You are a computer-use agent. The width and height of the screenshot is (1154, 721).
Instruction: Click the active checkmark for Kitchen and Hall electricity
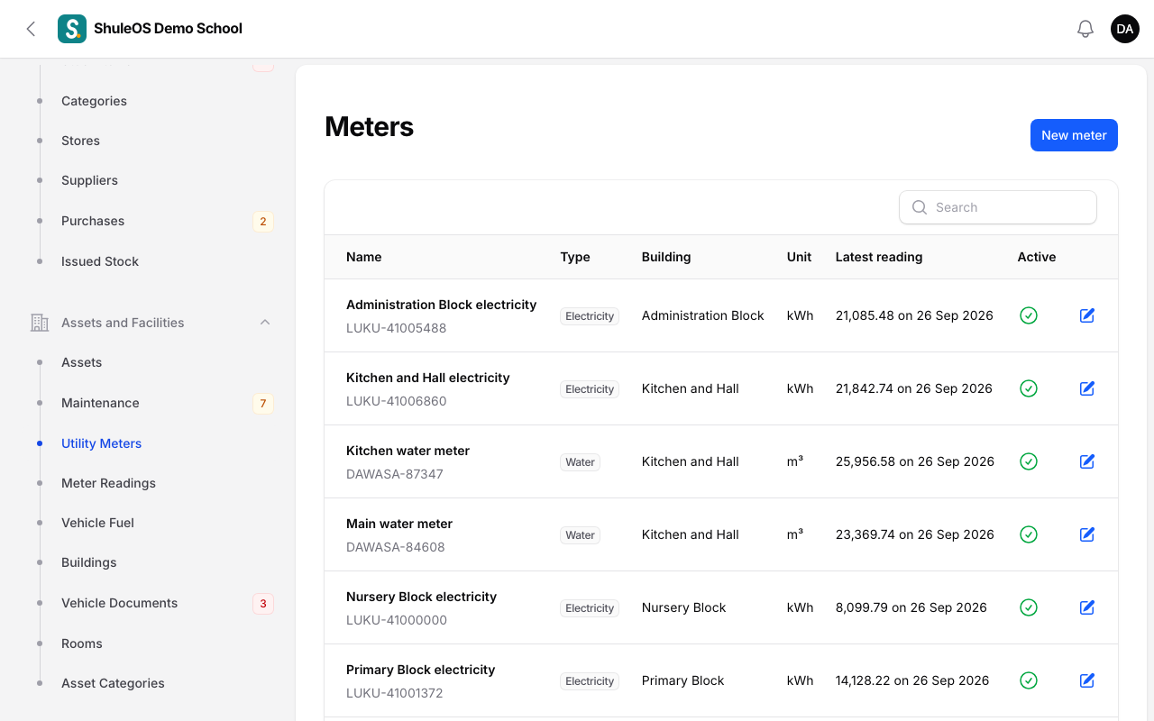(1029, 388)
